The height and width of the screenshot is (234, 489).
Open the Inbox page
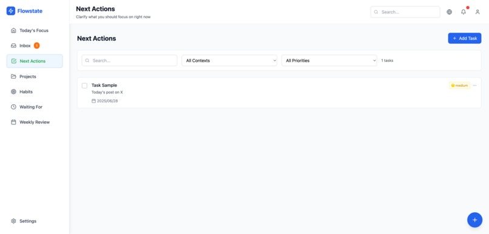(35, 46)
